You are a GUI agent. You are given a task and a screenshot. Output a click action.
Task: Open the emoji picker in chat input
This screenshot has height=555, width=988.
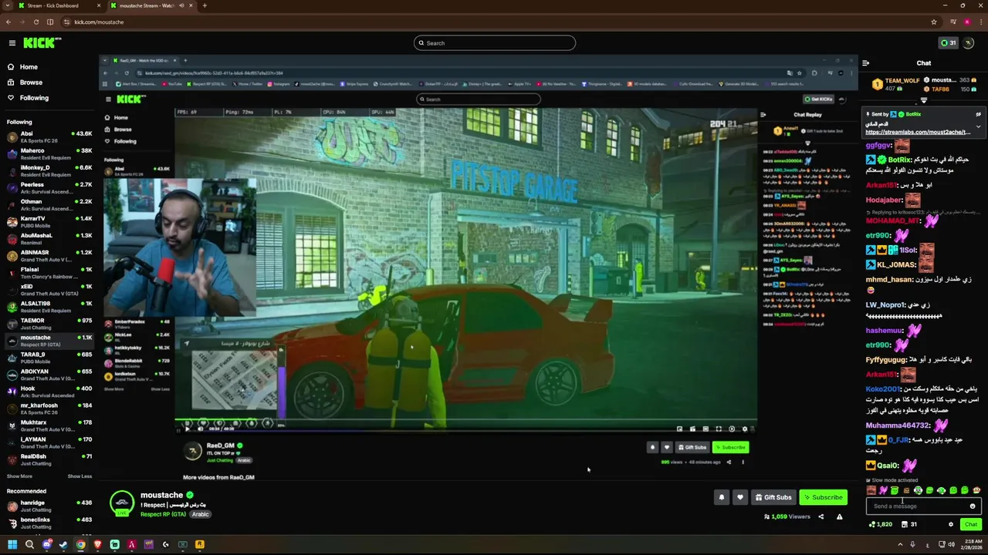coord(973,506)
